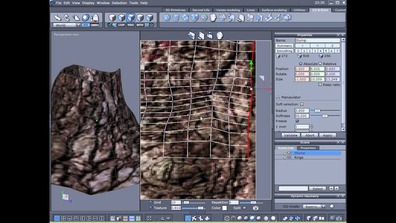Activate the RING selection button

coord(131,25)
